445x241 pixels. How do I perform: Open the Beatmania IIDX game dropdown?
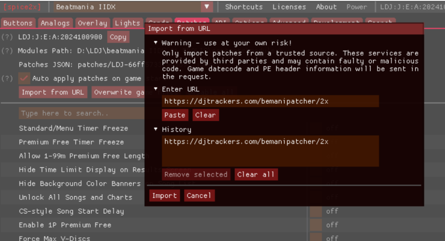pyautogui.click(x=206, y=7)
